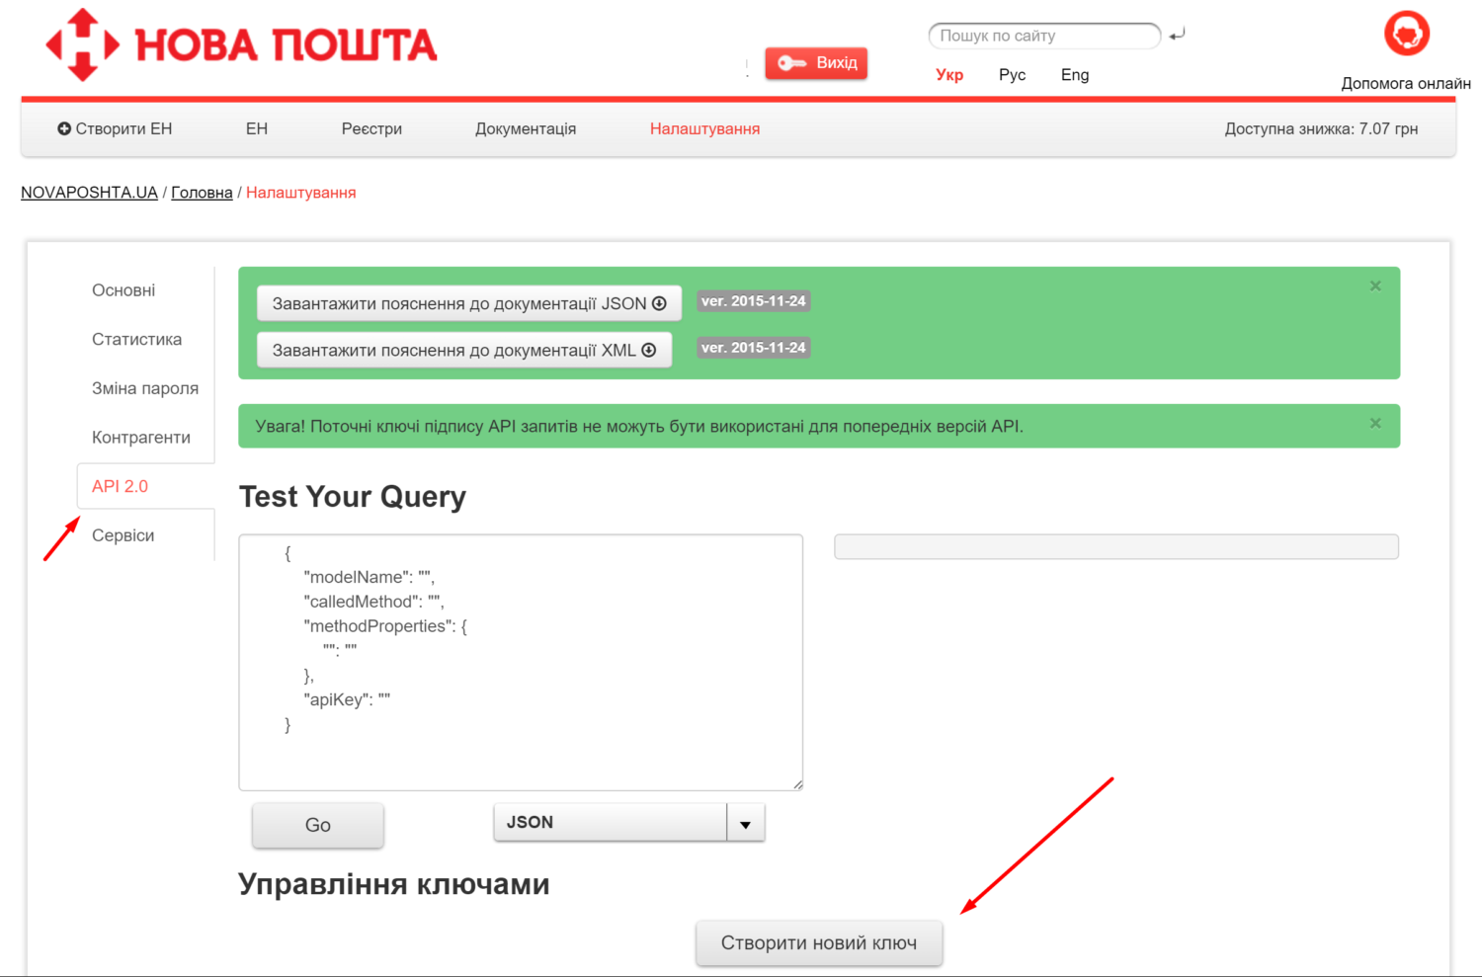1482x977 pixels.
Task: Click inside the query JSON text area
Action: (x=521, y=662)
